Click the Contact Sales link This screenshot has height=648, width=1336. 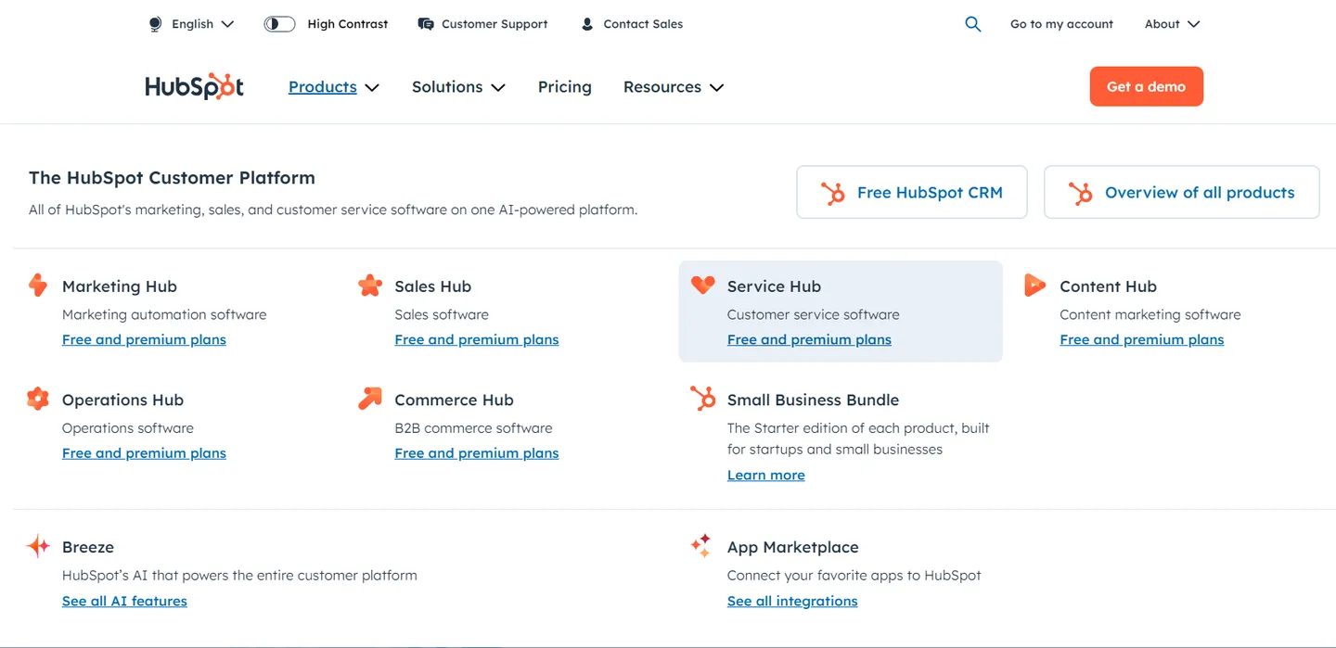(x=643, y=24)
